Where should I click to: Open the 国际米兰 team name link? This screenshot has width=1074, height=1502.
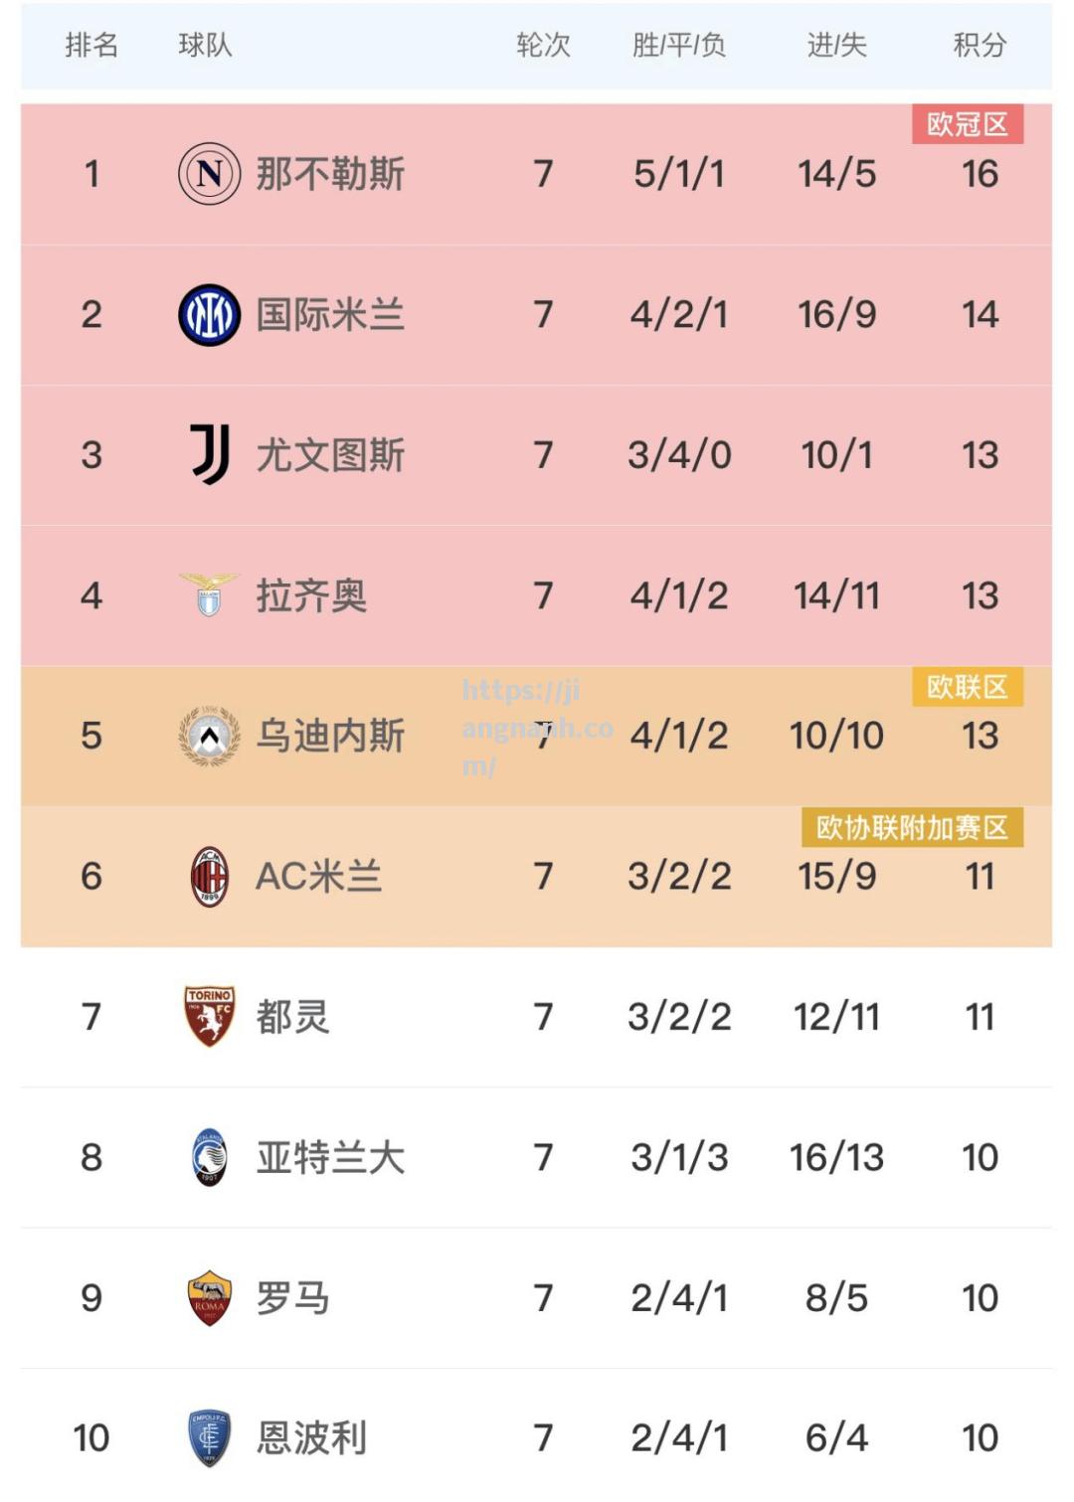point(330,315)
